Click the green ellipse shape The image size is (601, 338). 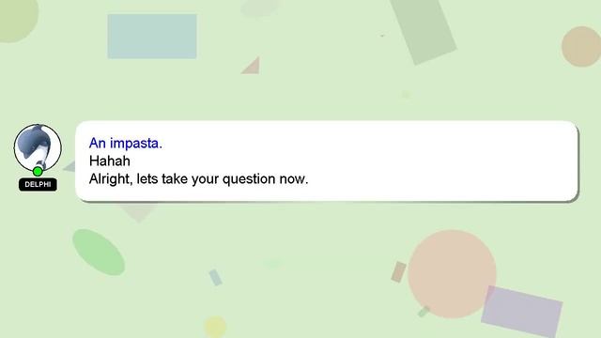tap(99, 253)
